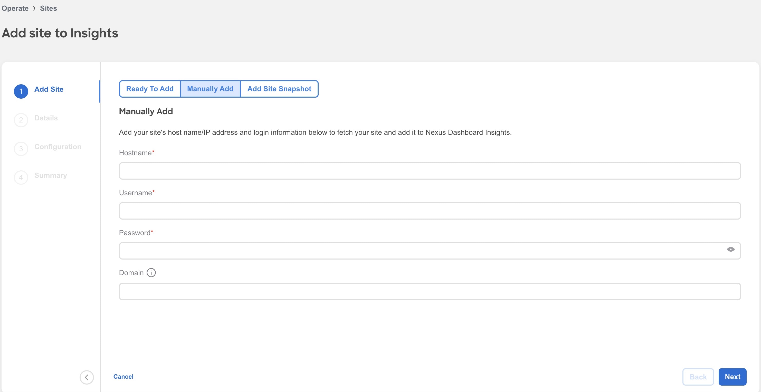Select step 3 circle icon

21,149
